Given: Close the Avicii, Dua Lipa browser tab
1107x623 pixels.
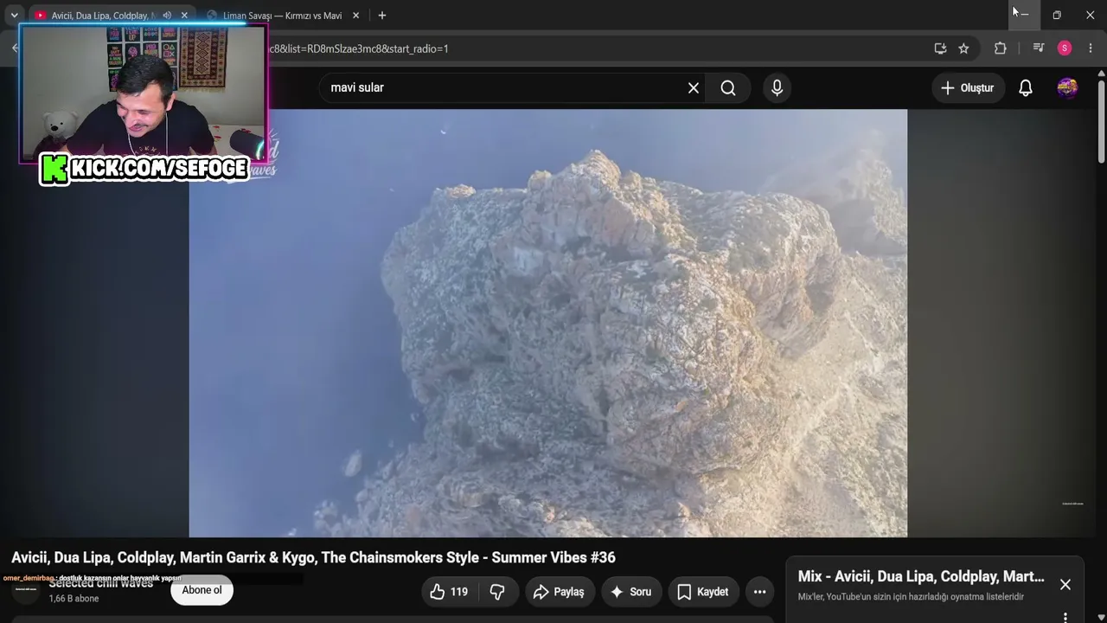Looking at the screenshot, I should [184, 16].
